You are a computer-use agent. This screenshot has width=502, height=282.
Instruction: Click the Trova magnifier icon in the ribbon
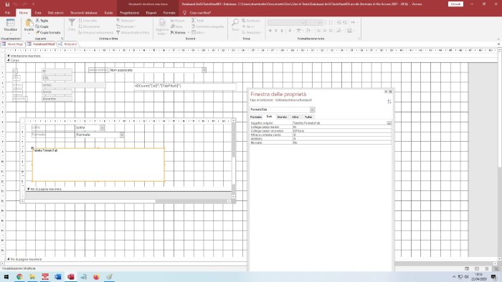(x=235, y=22)
